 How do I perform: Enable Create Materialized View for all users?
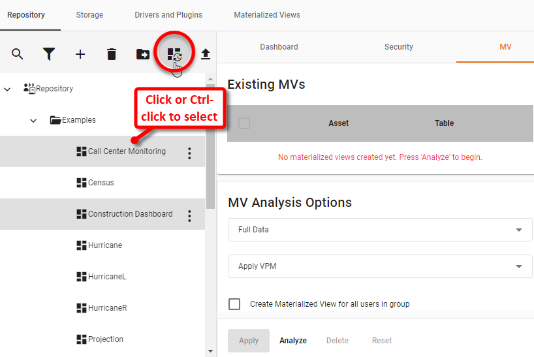pyautogui.click(x=234, y=304)
